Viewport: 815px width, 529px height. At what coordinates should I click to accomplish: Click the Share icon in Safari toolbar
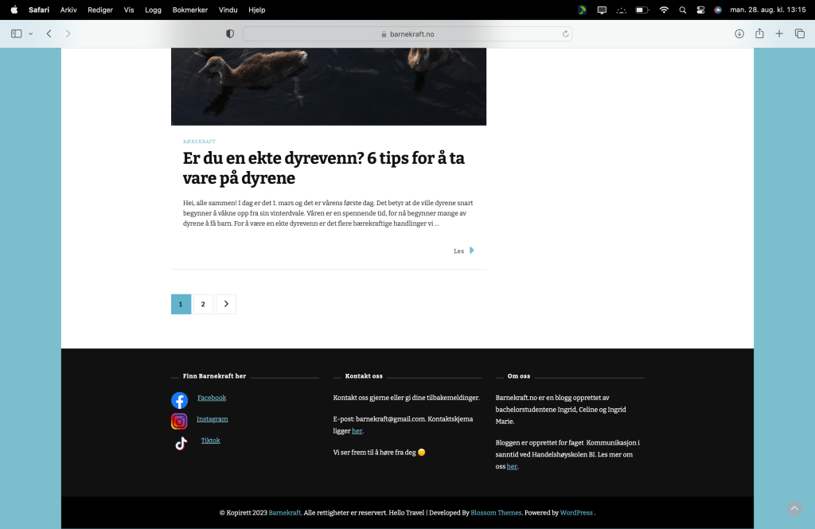759,33
